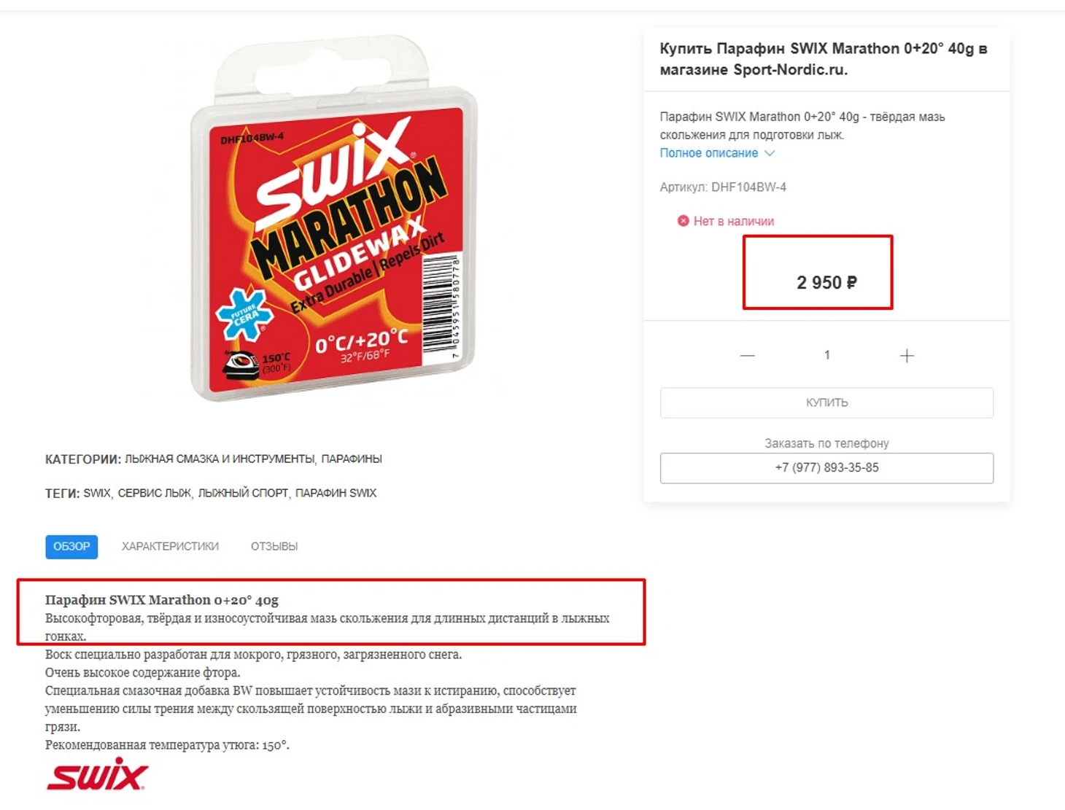Click the quantity field showing 1
This screenshot has width=1065, height=810.
(827, 355)
